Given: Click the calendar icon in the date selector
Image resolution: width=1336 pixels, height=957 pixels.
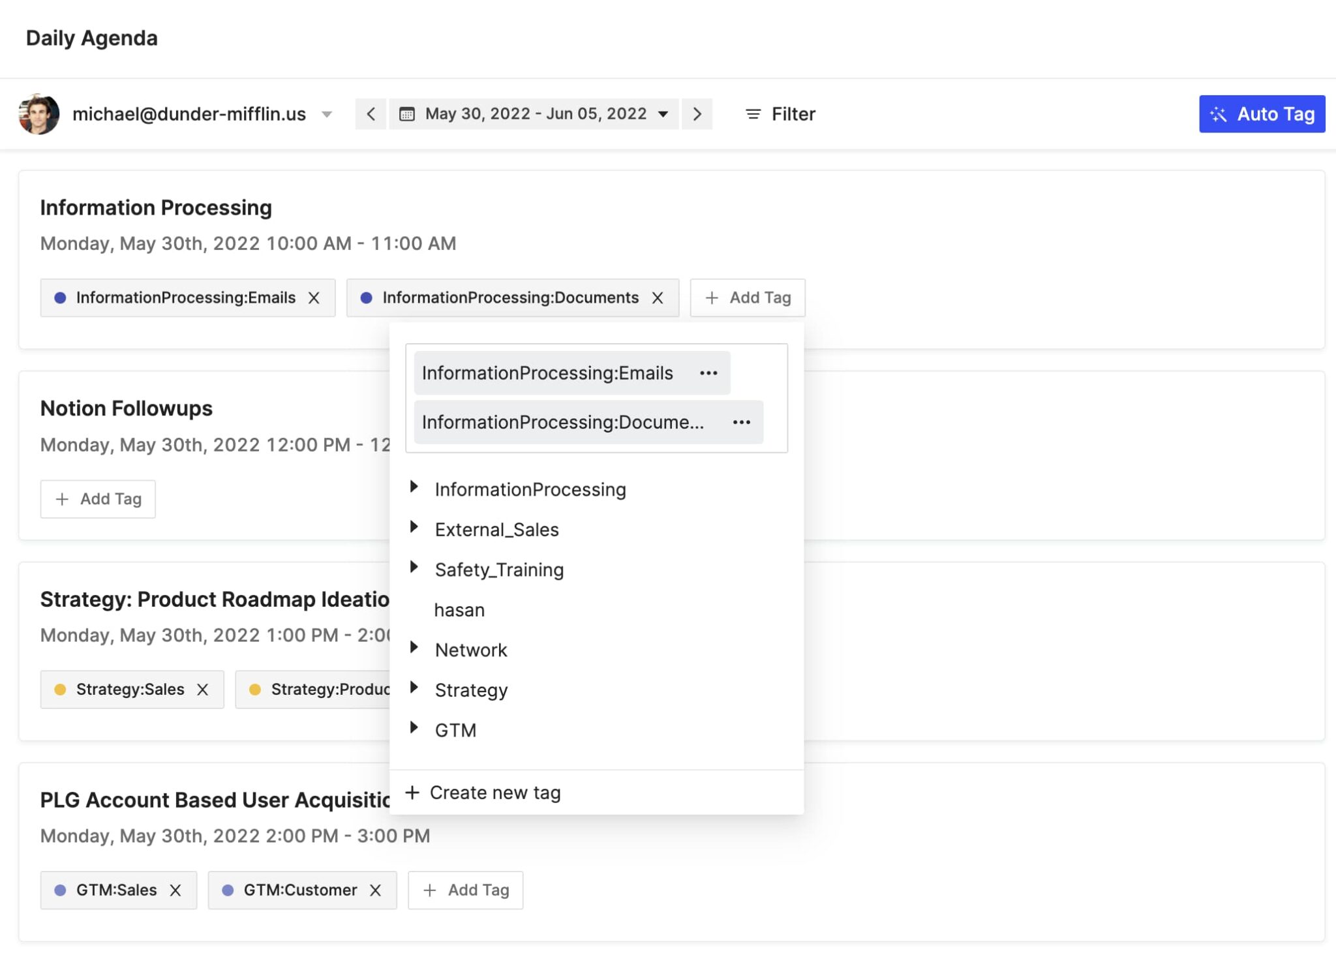Looking at the screenshot, I should (x=406, y=114).
